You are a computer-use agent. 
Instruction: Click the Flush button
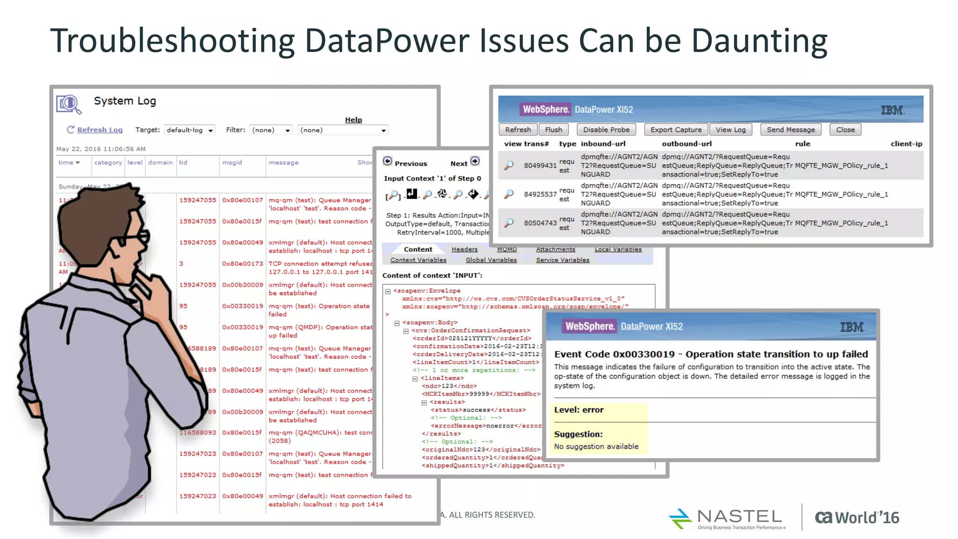pyautogui.click(x=553, y=130)
